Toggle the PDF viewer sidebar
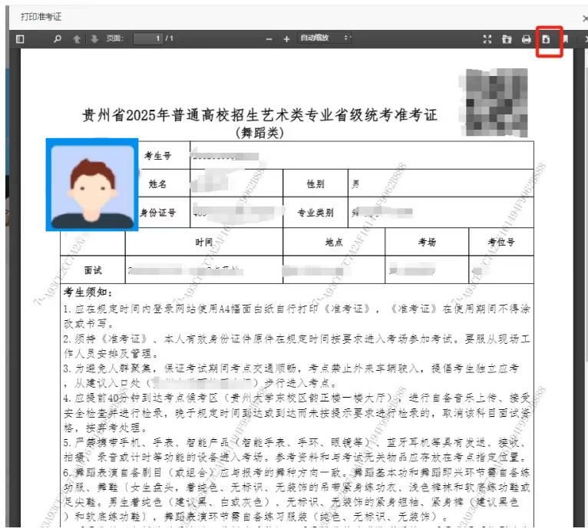Viewport: 588px width, 532px height. pos(21,39)
